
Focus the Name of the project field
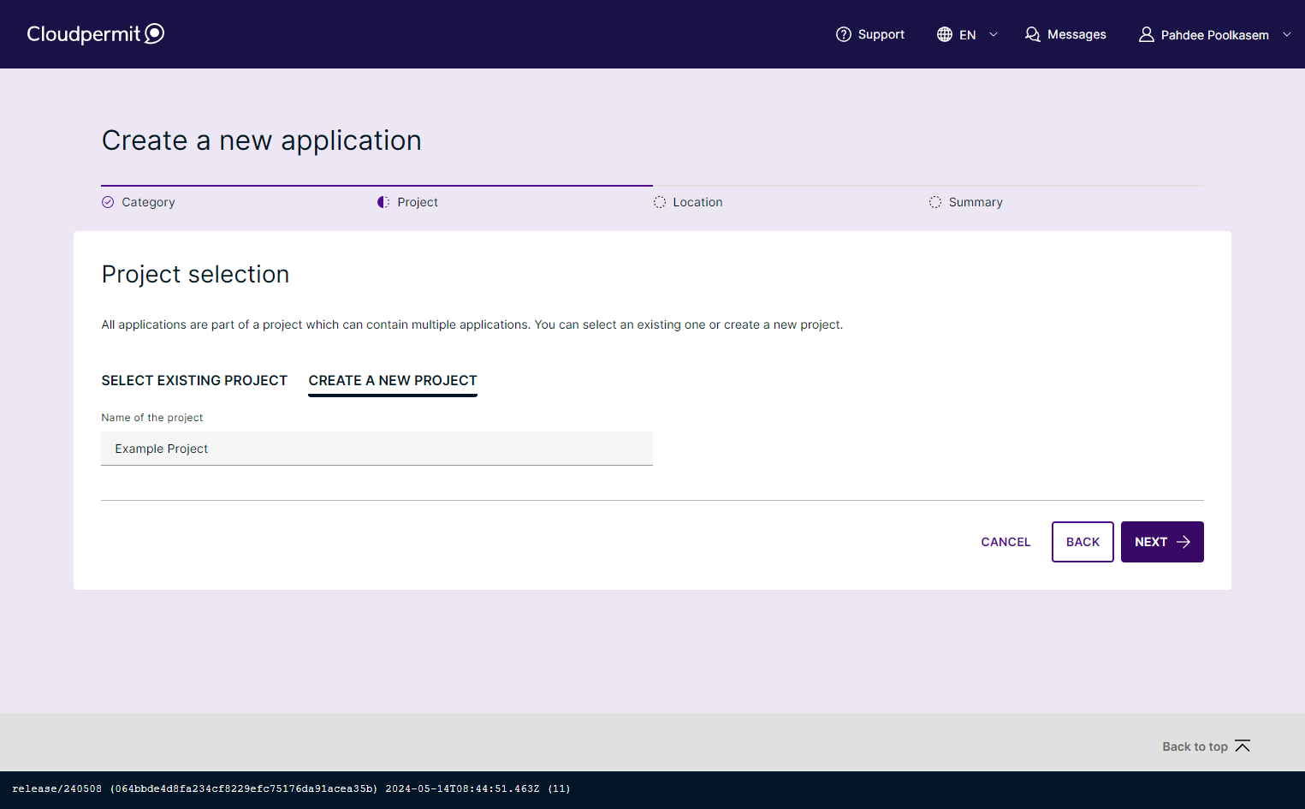[377, 449]
